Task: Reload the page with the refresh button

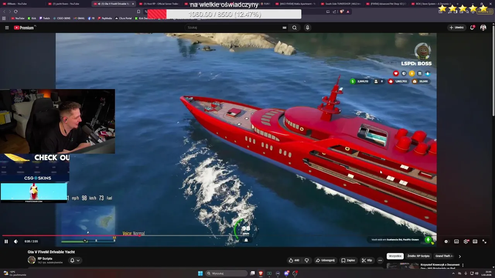Action: [16, 12]
